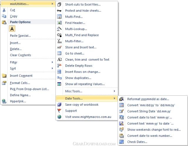This screenshot has width=188, height=146.
Task: Click the Protect and hide sheets key icon
Action: (59, 11)
